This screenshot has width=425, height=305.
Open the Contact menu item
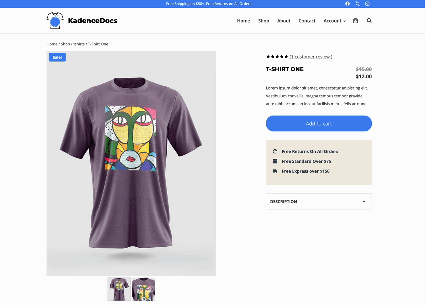pos(307,21)
